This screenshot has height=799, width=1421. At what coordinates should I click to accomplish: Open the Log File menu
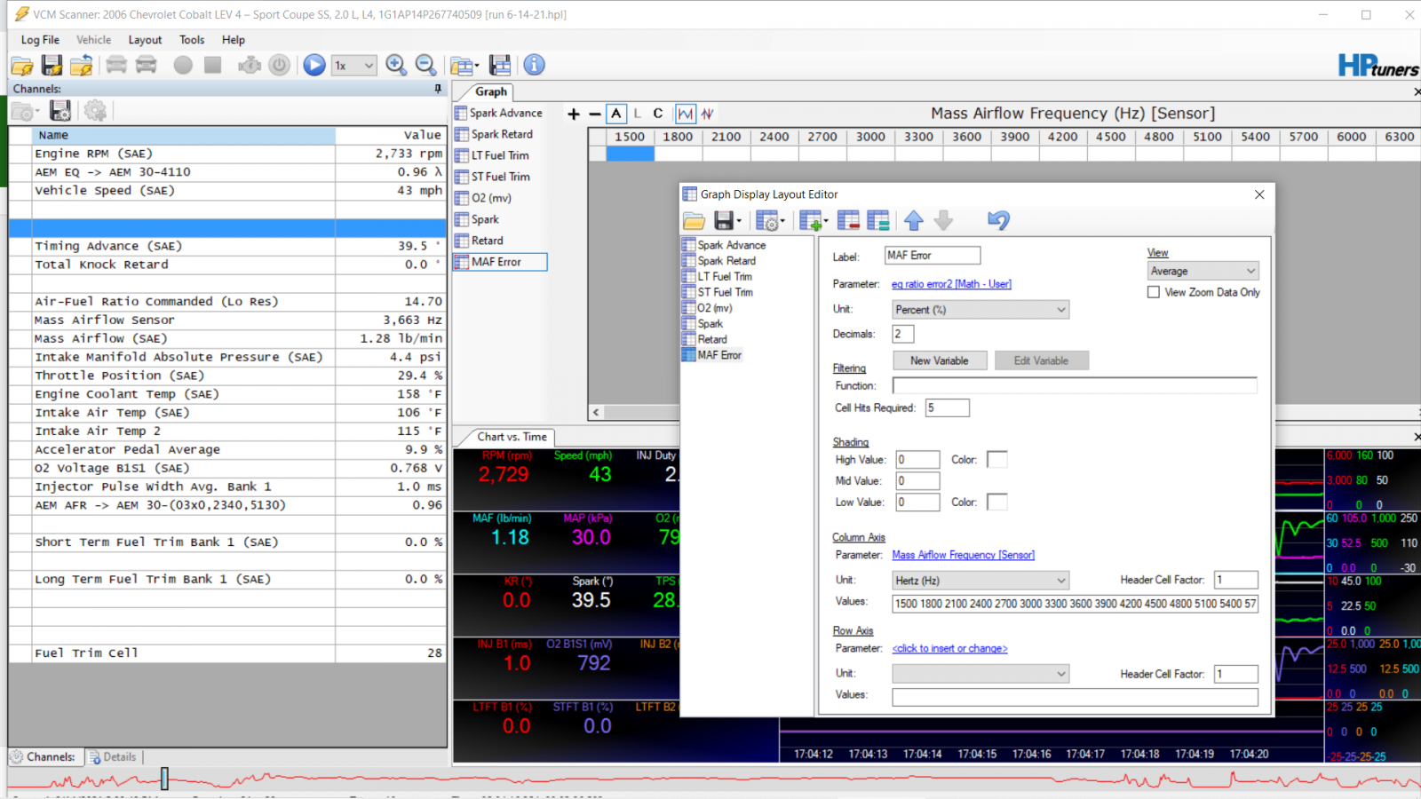40,40
